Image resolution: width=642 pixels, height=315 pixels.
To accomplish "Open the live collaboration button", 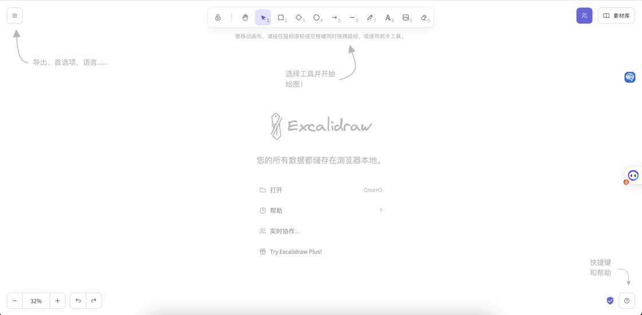I will (x=584, y=15).
